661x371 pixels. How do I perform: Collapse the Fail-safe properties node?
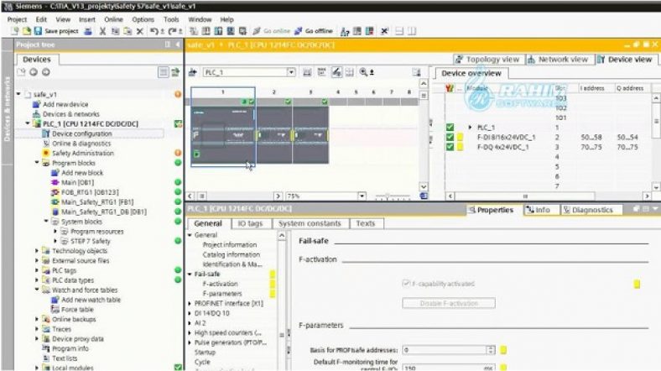[190, 274]
